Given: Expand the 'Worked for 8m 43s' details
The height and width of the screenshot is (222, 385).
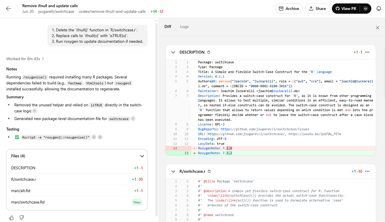Looking at the screenshot, I should coord(25,59).
